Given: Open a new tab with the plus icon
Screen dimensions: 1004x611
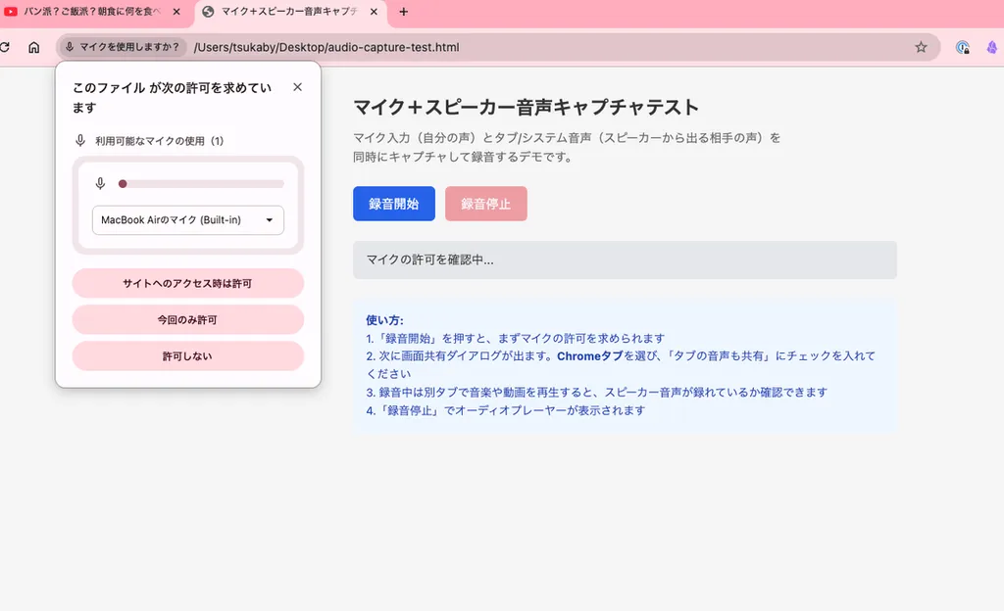Looking at the screenshot, I should click(403, 12).
